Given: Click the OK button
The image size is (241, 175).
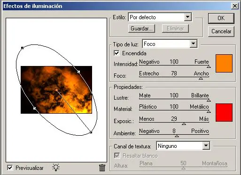Looking at the screenshot, I should click(x=221, y=18).
